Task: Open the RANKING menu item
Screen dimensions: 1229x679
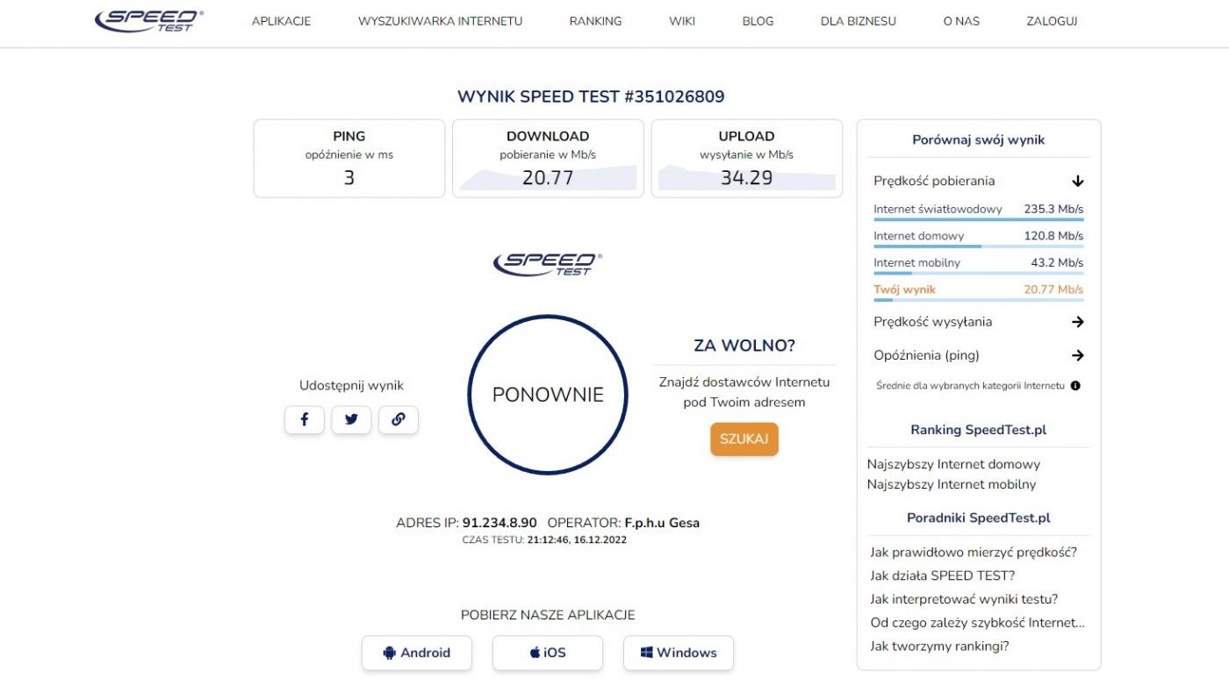Action: [595, 21]
